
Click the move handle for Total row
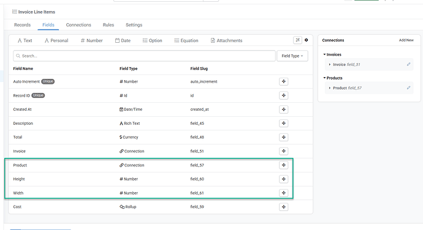pyautogui.click(x=283, y=137)
